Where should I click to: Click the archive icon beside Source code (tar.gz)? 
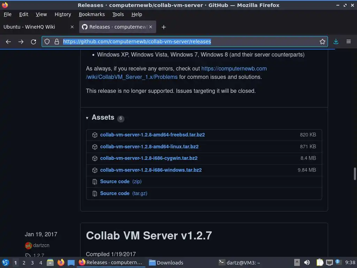coord(95,193)
